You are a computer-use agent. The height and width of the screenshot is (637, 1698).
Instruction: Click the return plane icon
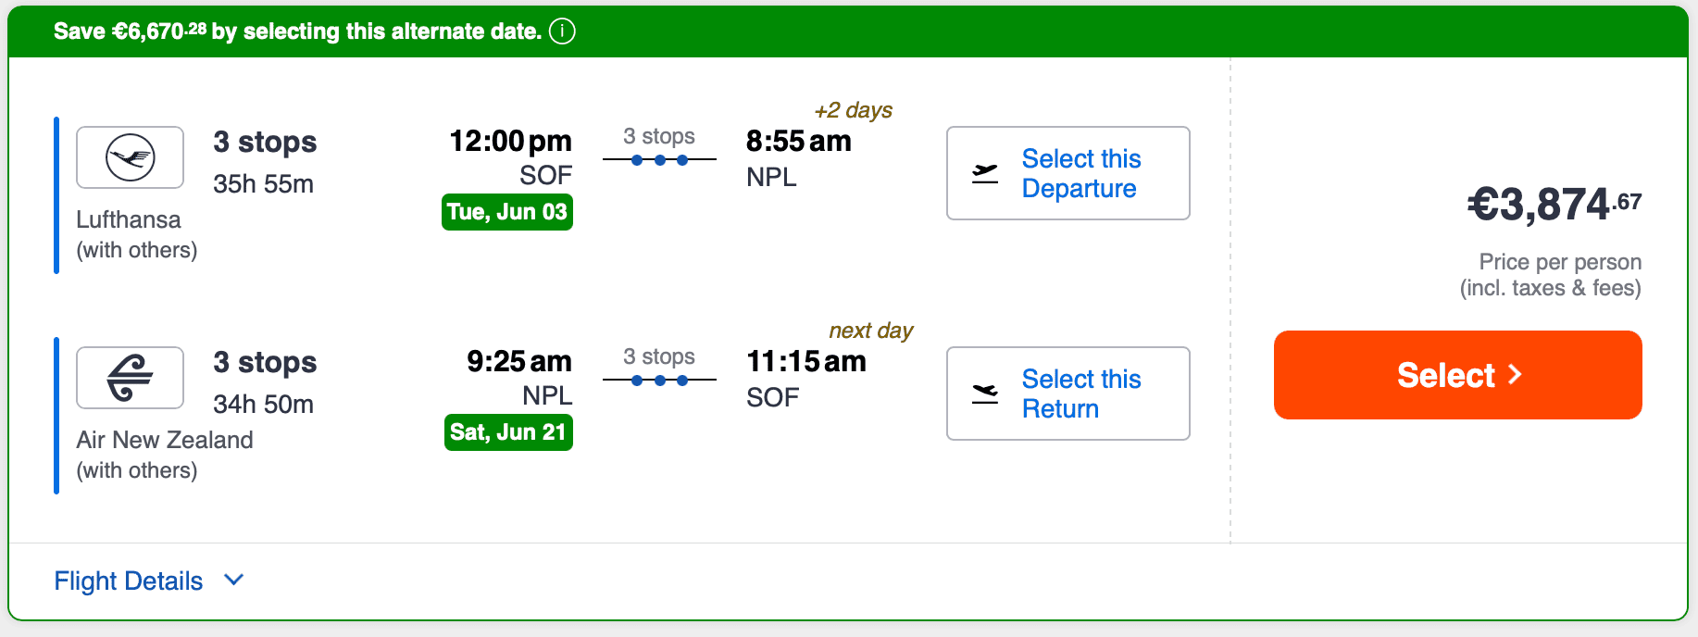[x=985, y=393]
